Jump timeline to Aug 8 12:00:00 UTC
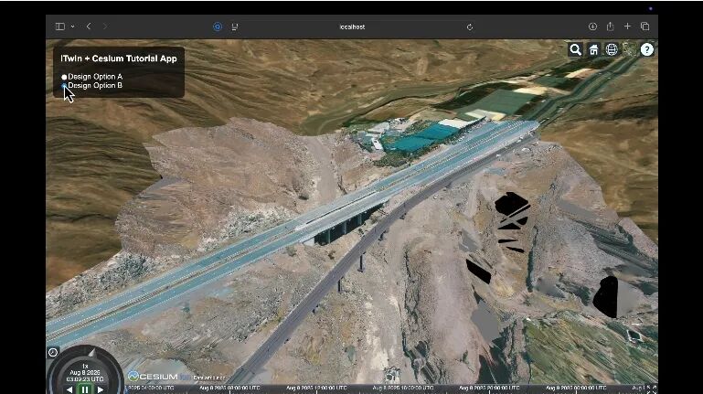The image size is (703, 394). click(316, 388)
